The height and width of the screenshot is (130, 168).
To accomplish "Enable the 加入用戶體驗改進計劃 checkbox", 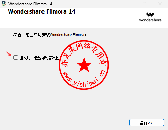I will 16,58.
